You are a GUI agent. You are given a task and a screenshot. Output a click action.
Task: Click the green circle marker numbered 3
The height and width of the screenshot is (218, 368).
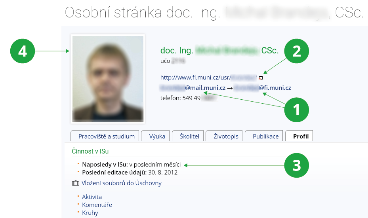[x=296, y=165]
